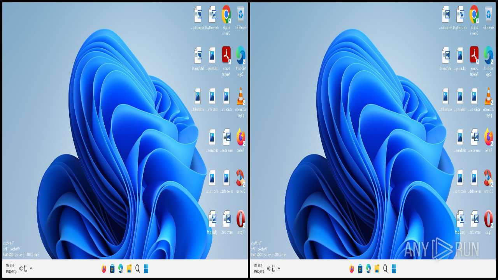Open the clock and date on right taskbar

(x=258, y=269)
